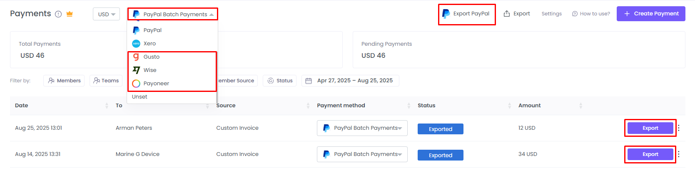Filter payments by Members
Viewport: 695px width, 173px height.
pos(64,81)
